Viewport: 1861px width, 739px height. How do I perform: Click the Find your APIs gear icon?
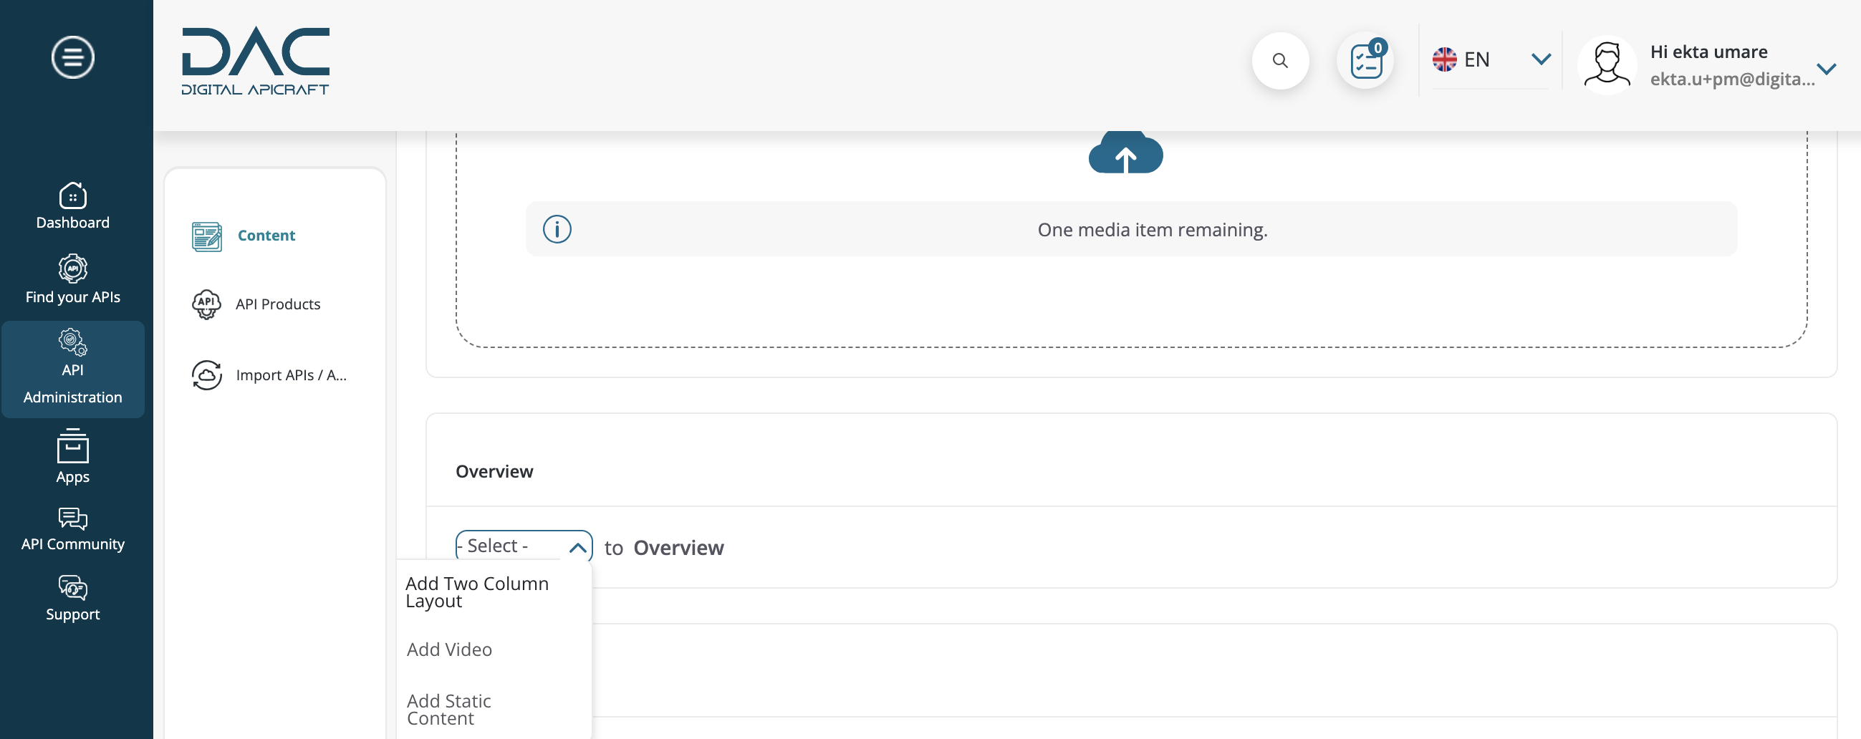[x=72, y=269]
